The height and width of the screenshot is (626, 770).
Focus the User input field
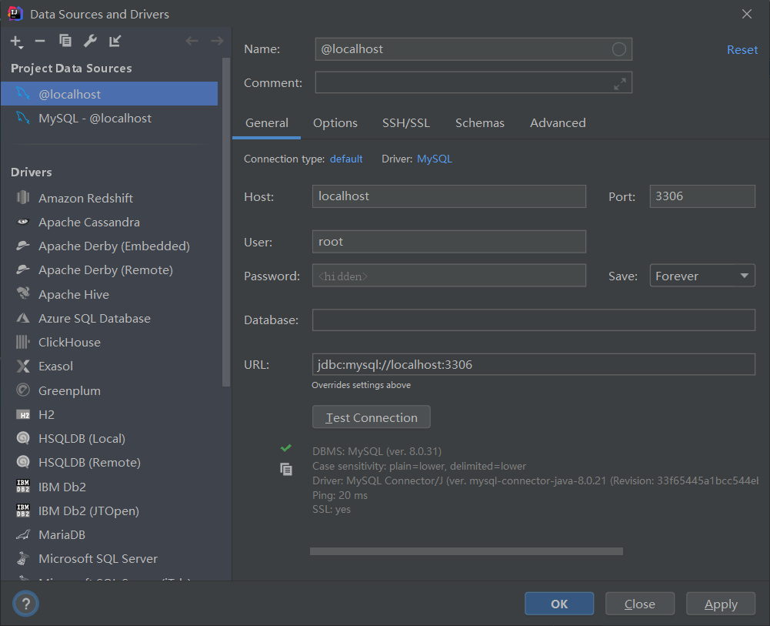[x=448, y=242]
